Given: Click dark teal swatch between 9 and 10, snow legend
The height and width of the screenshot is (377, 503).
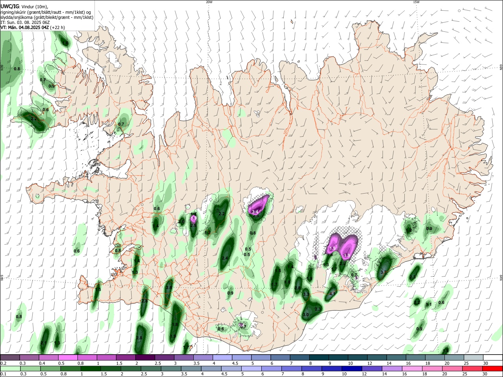Looking at the screenshot, I should [x=338, y=358].
